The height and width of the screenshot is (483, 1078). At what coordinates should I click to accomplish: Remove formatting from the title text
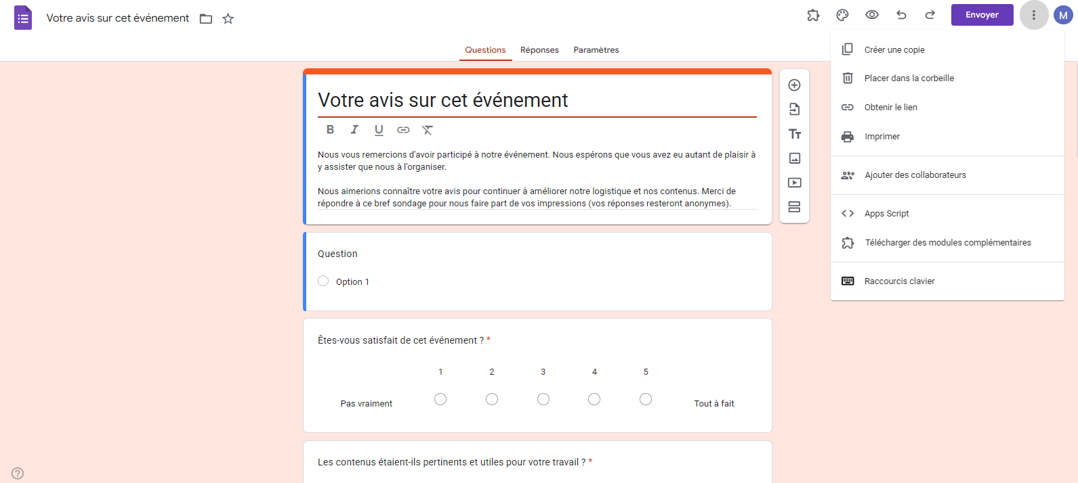pos(427,130)
